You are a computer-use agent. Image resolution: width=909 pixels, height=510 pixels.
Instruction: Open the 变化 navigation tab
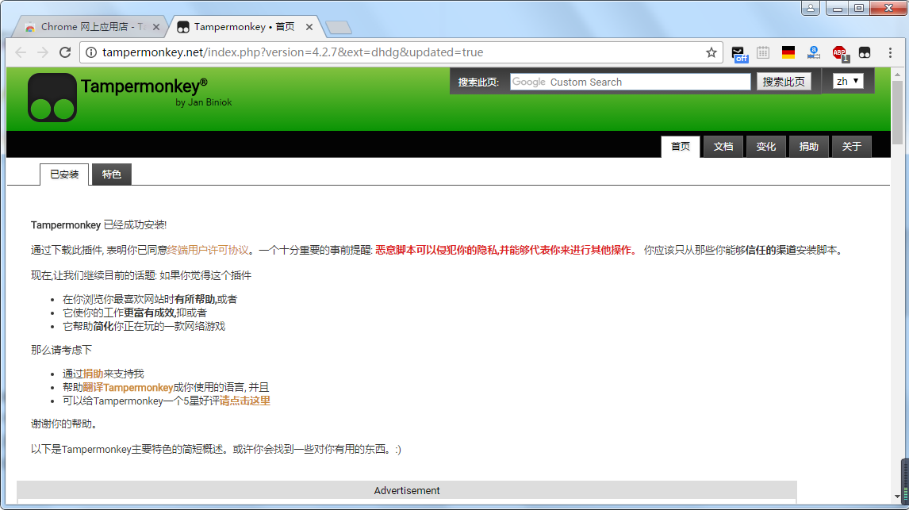765,147
